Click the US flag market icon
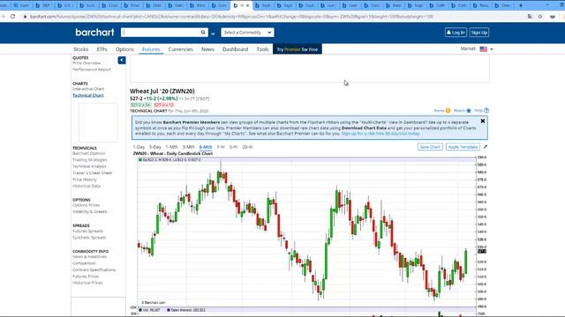This screenshot has height=317, width=565. 484,49
